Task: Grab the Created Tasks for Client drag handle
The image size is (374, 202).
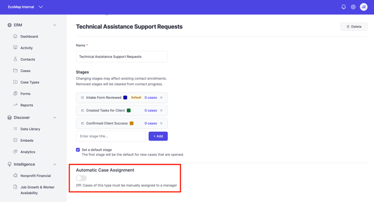Action: click(82, 110)
